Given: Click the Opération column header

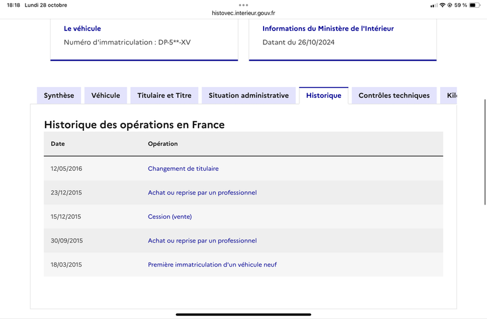Looking at the screenshot, I should tap(163, 144).
